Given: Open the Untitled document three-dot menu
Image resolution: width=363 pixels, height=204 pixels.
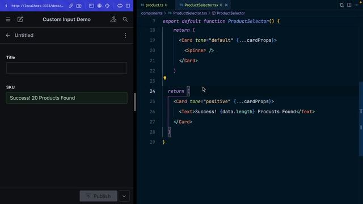Looking at the screenshot, I should tap(125, 35).
